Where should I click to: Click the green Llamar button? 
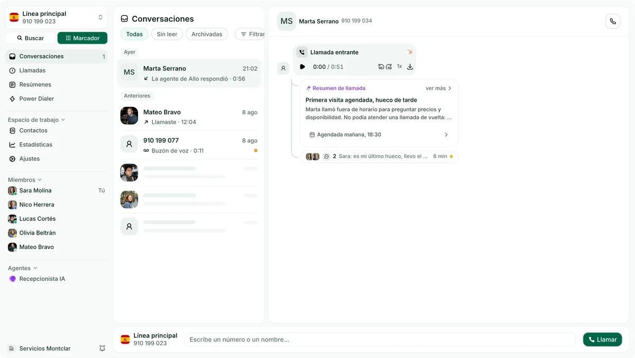[x=603, y=339]
